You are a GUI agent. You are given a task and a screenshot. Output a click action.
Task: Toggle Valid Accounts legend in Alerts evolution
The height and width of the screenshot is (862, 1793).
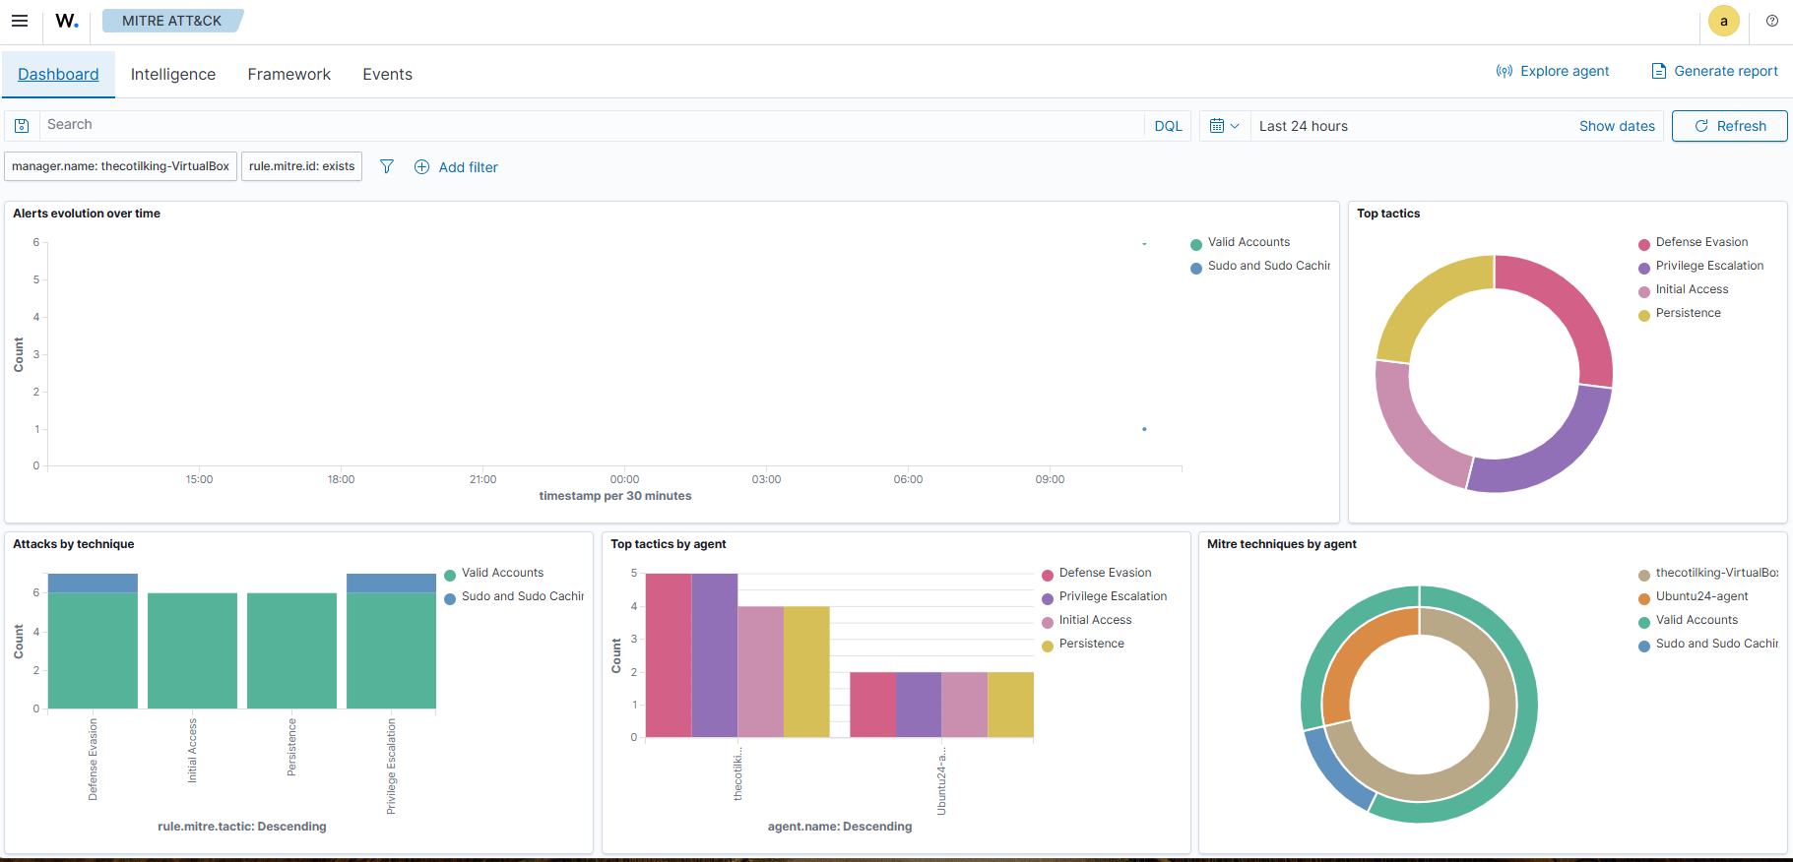(1249, 242)
